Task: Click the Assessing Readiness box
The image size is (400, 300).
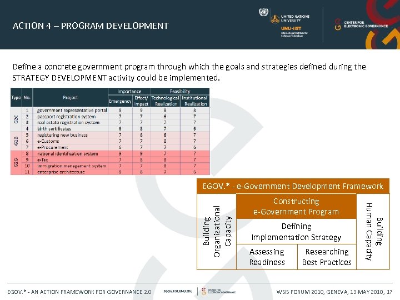Action: [x=267, y=257]
